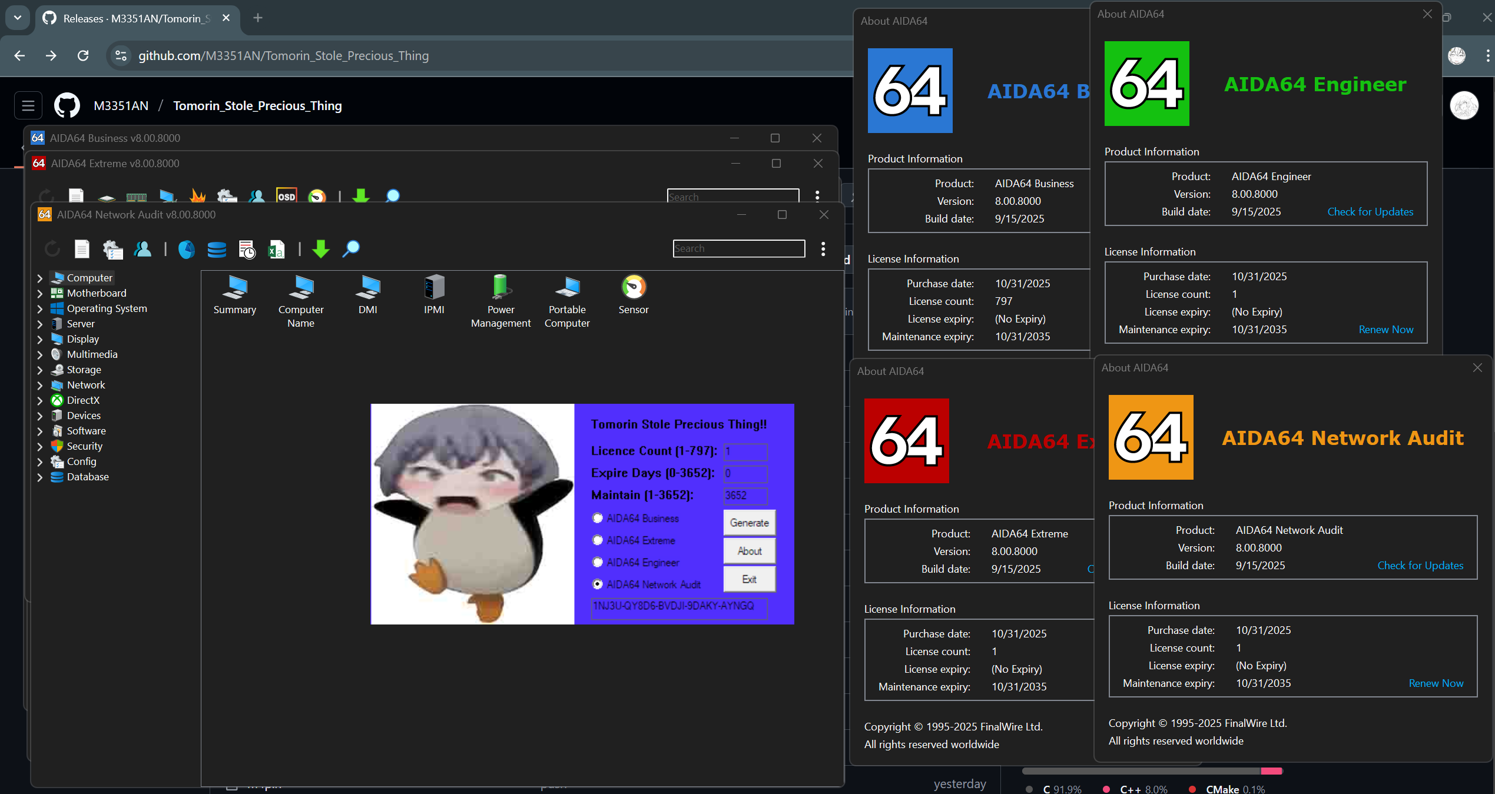The height and width of the screenshot is (794, 1495).
Task: Open the M3351AN owner link on GitHub
Action: click(x=121, y=106)
